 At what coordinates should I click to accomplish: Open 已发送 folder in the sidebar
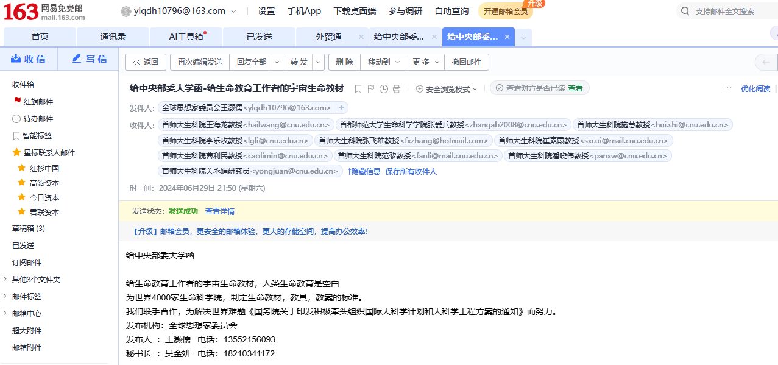[x=23, y=246]
